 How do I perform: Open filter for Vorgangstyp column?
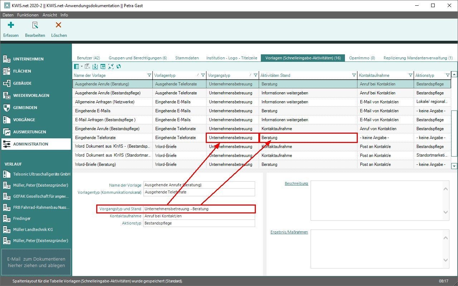click(255, 75)
